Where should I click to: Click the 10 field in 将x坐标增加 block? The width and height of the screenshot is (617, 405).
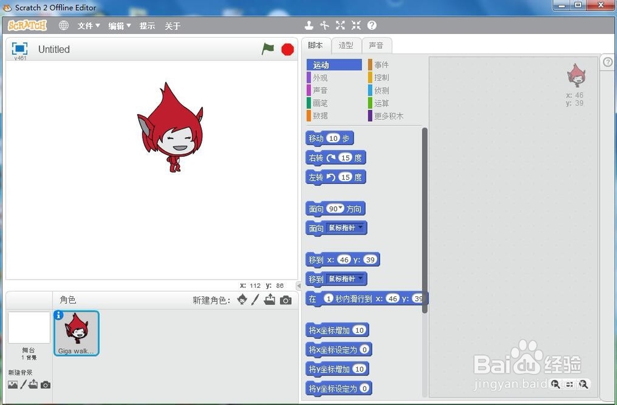(x=360, y=330)
